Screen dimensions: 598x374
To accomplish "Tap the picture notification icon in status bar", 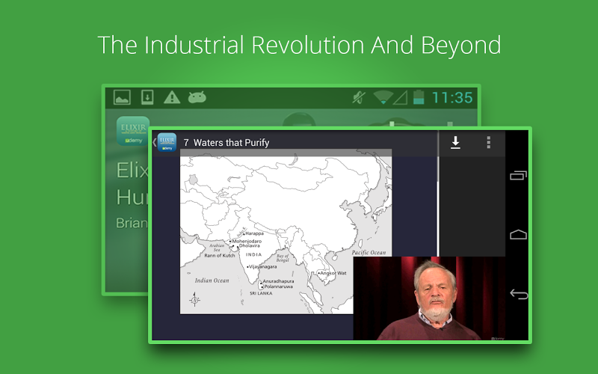I will click(x=122, y=97).
